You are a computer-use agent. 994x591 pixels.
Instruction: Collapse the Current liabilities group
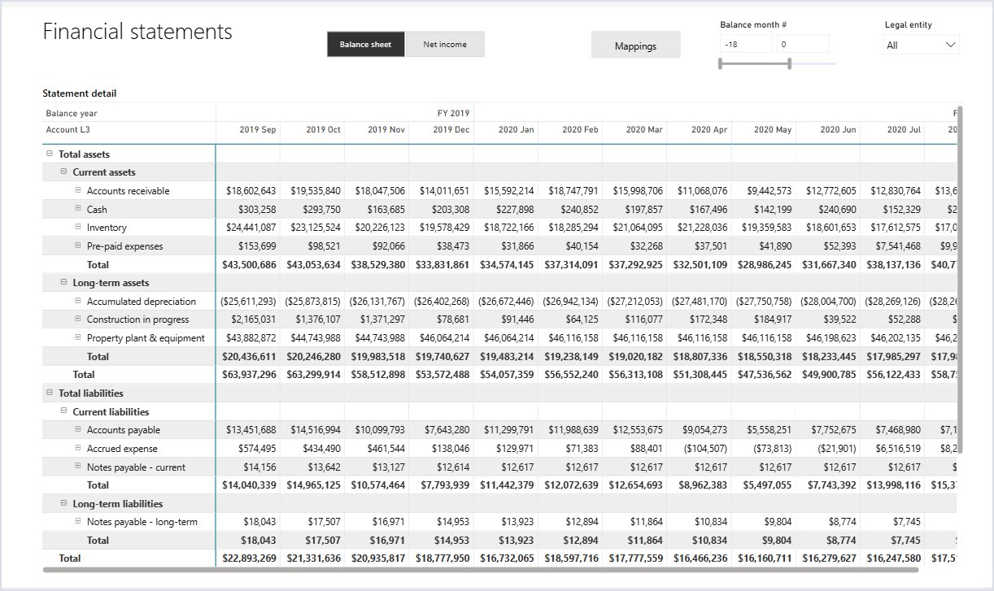click(x=63, y=411)
